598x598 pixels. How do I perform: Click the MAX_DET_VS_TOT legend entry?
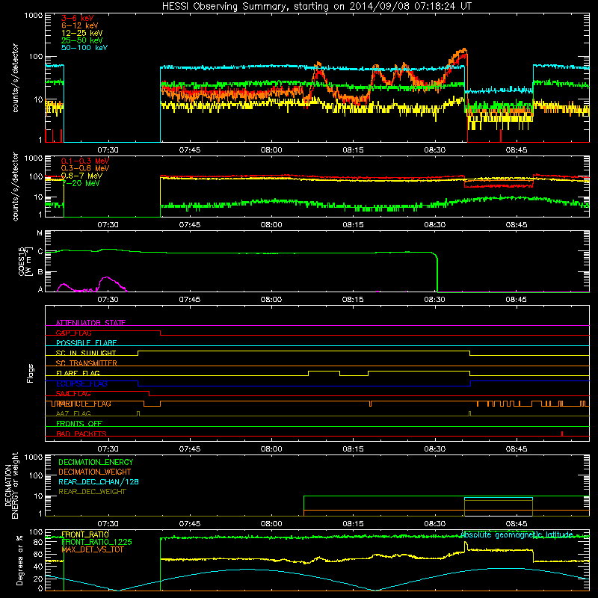tap(92, 549)
